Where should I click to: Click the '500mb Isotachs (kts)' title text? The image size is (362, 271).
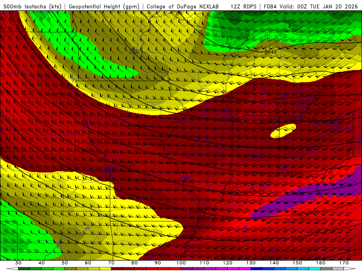[x=32, y=7]
